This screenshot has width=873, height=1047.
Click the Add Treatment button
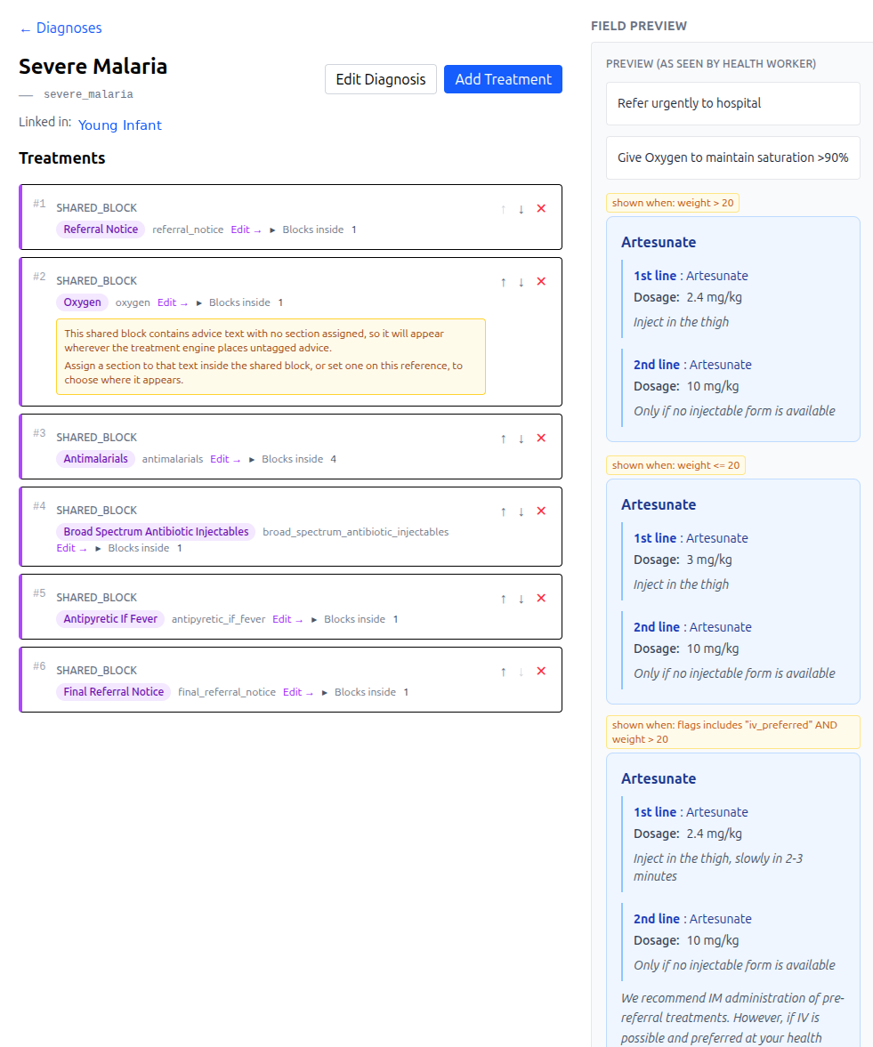(x=503, y=79)
